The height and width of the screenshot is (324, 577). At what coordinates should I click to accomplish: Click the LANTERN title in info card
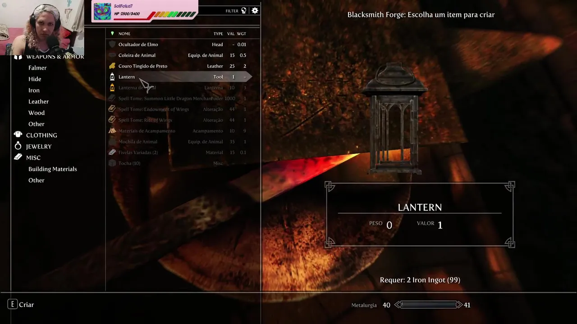click(420, 207)
